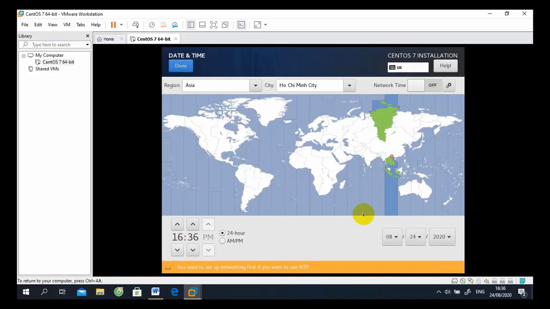Click the AM/PM down arrow
550x309 pixels.
coord(208,250)
